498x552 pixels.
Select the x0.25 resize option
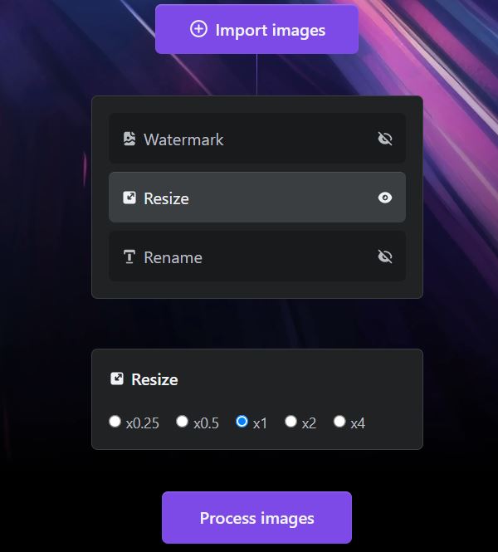115,422
